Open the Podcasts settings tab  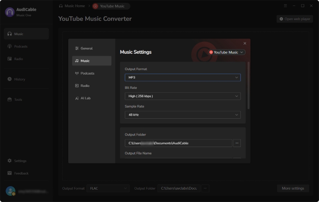coord(92,73)
